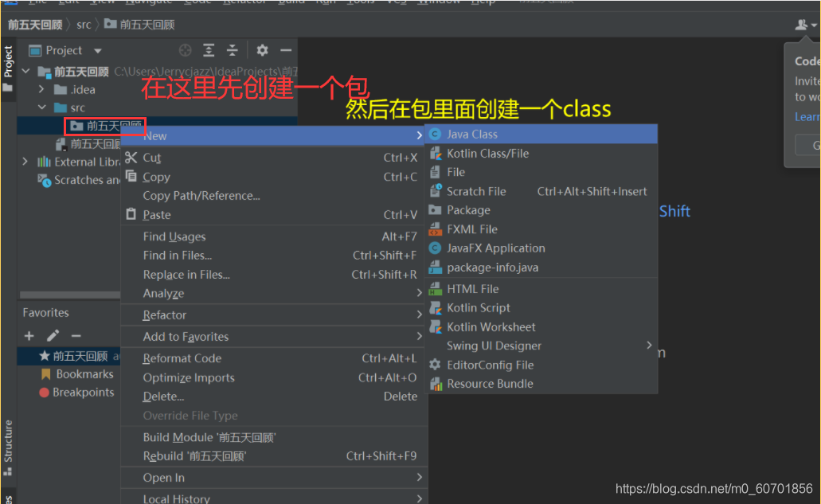
Task: Expand the External Libraries node
Action: pos(25,162)
